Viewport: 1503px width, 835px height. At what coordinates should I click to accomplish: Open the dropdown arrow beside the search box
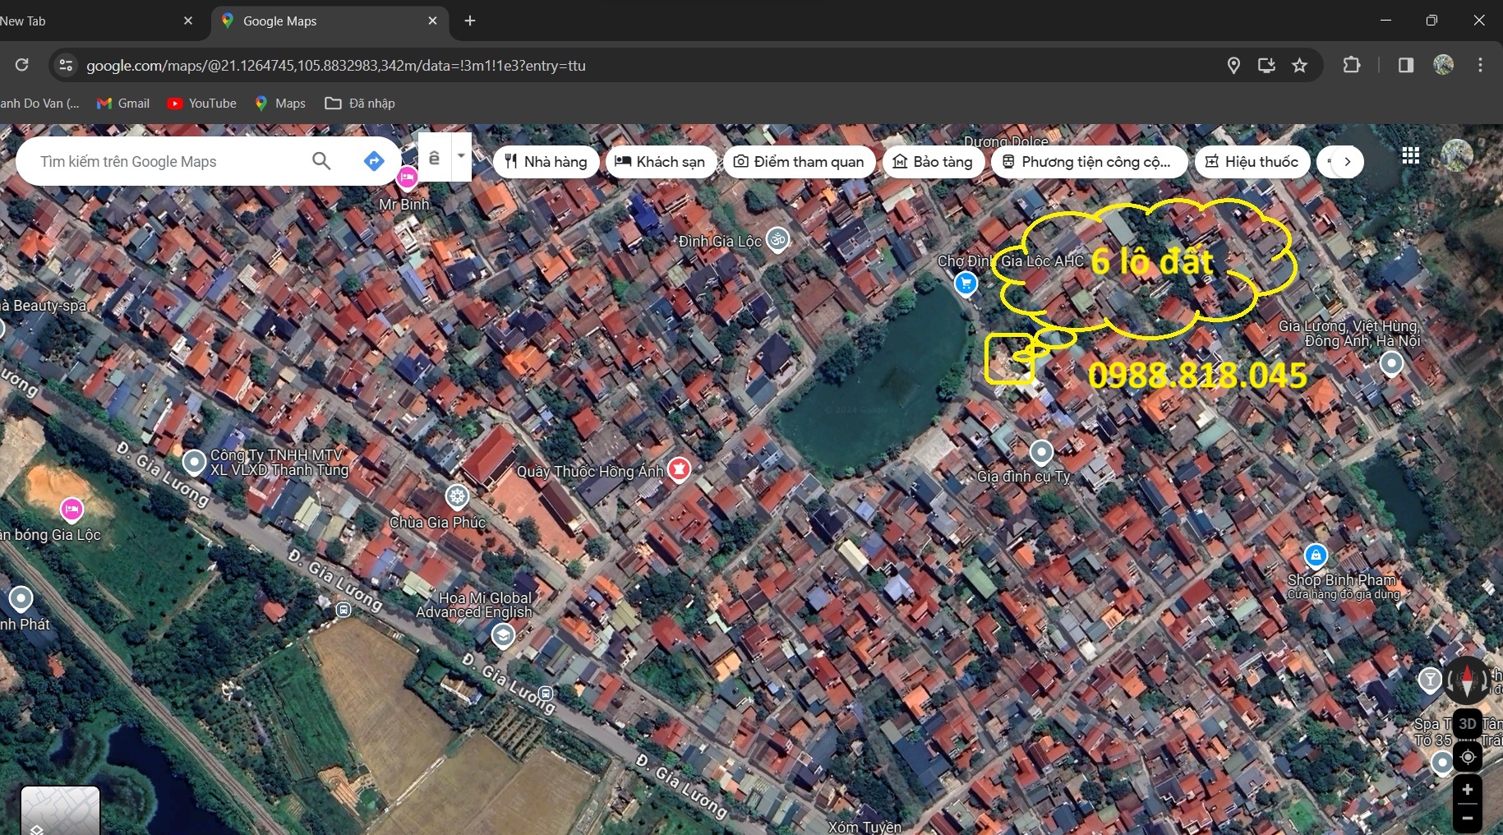(x=461, y=156)
